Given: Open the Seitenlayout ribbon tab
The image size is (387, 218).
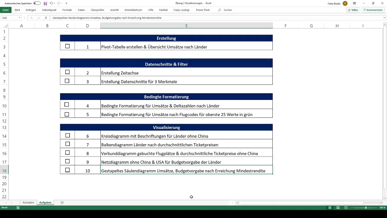Looking at the screenshot, I should (49, 10).
